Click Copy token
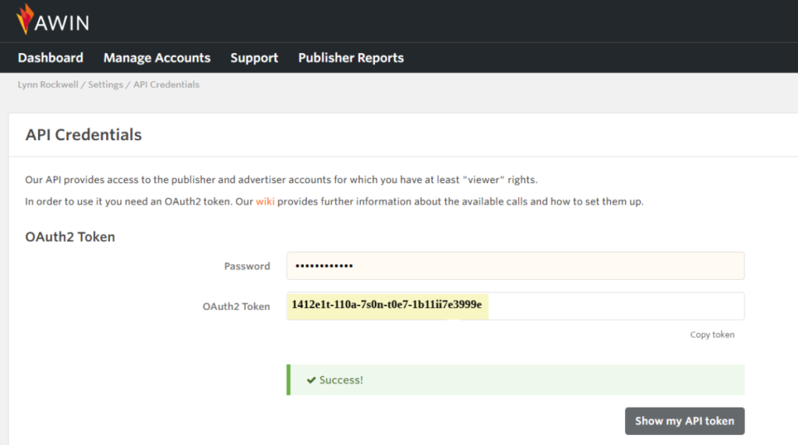798x445 pixels. (712, 334)
